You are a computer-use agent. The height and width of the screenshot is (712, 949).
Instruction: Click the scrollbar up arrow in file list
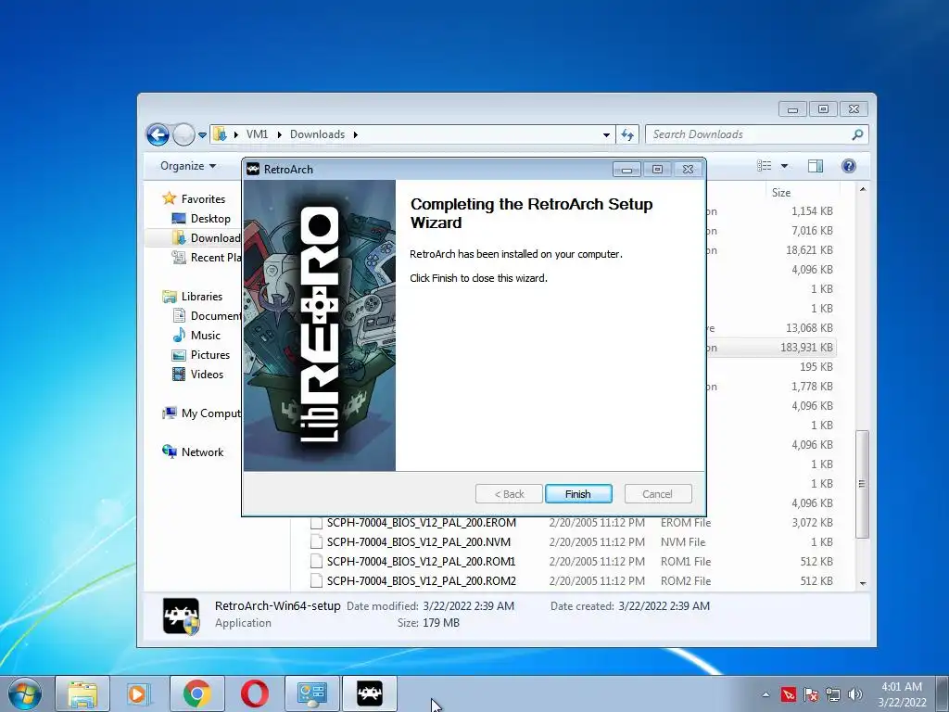pos(863,189)
